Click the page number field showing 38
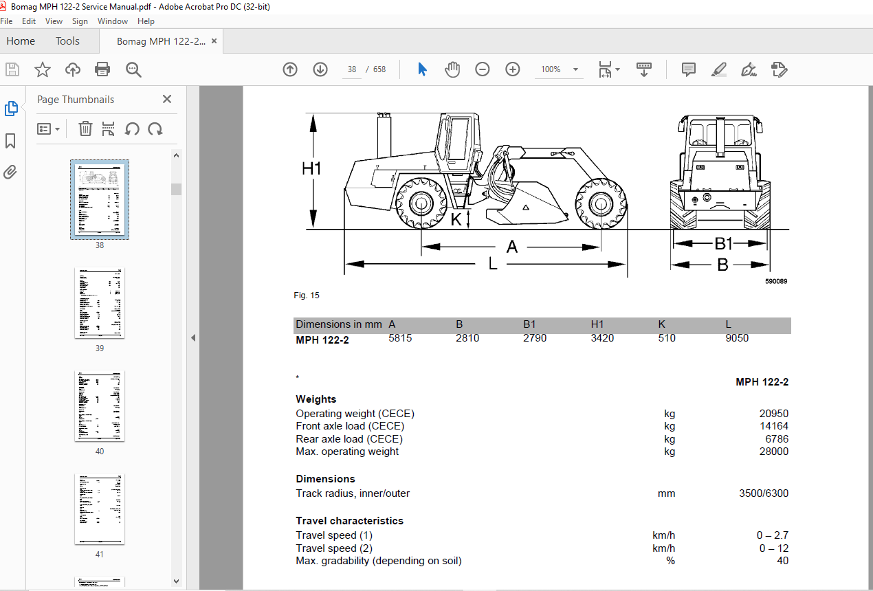Screen dimensions: 873x591 [352, 69]
